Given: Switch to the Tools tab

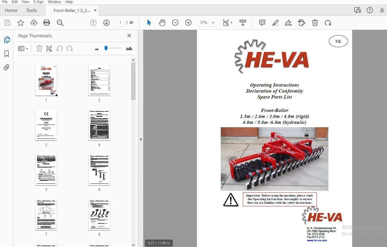Looking at the screenshot, I should tap(31, 10).
